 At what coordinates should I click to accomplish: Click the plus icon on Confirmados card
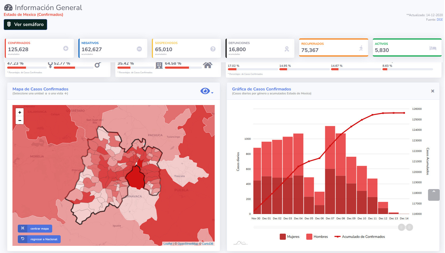coord(66,48)
